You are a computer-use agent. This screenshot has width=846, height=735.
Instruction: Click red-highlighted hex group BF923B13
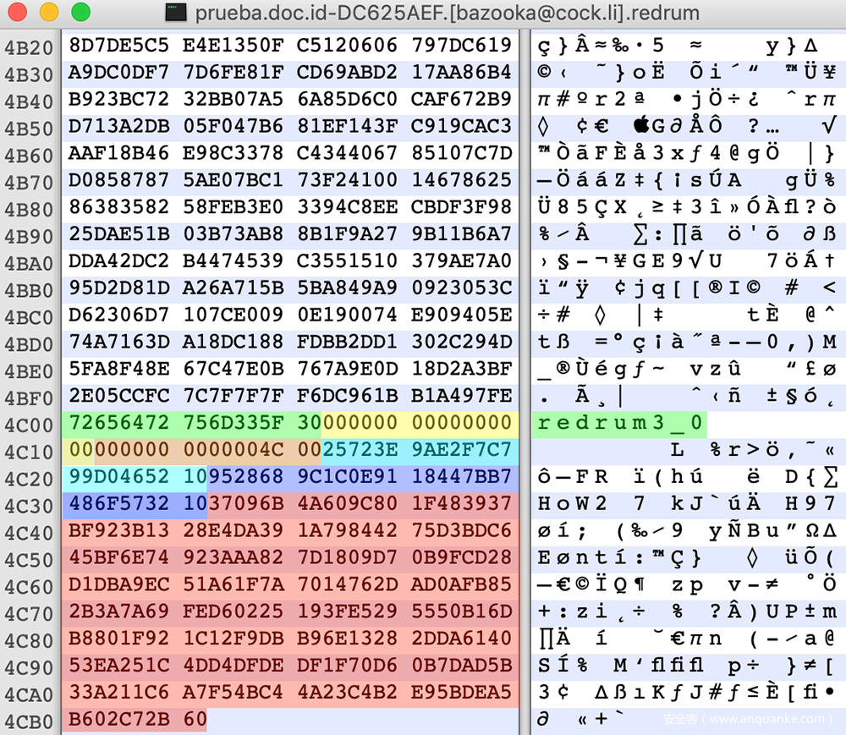point(119,530)
